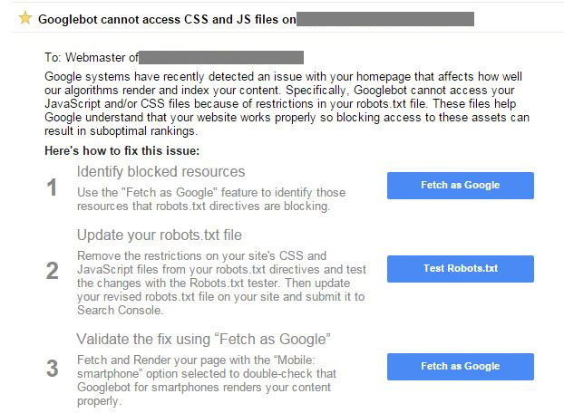
Task: Click the 'Identify blocked resources' heading
Action: click(160, 172)
